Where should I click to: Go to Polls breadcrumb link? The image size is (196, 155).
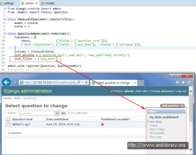17,98
